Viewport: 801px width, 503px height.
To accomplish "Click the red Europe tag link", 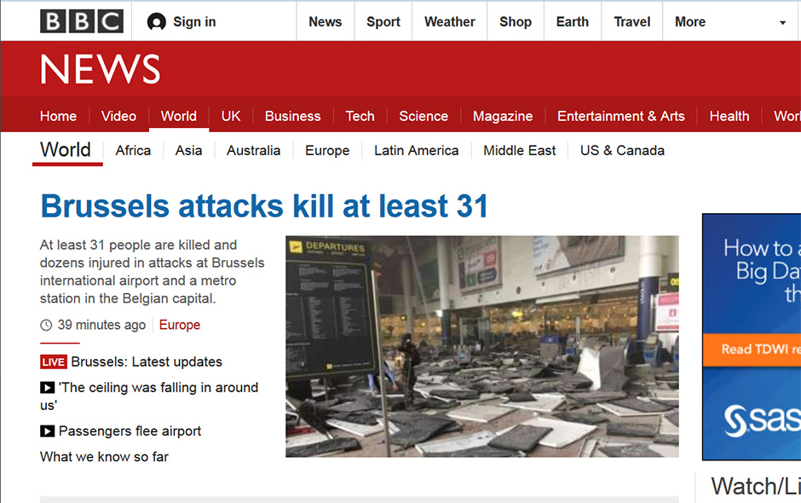I will pyautogui.click(x=180, y=325).
